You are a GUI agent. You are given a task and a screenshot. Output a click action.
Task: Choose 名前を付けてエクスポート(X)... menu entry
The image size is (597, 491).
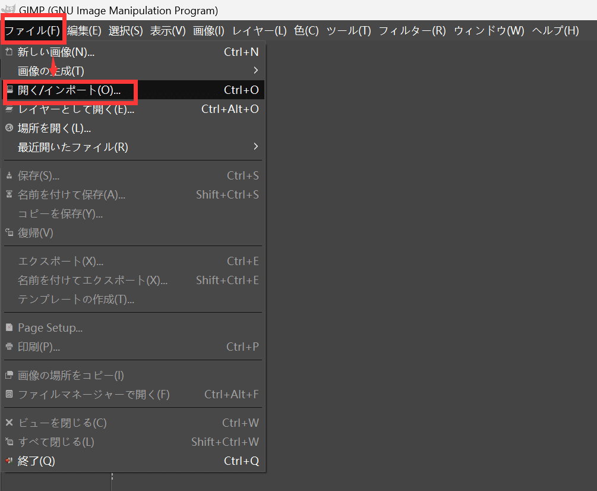(133, 281)
